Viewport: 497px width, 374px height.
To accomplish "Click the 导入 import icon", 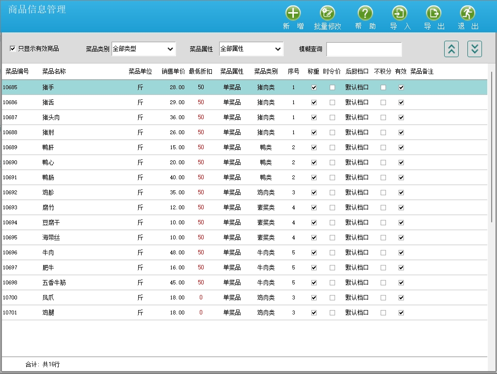I will tap(400, 14).
